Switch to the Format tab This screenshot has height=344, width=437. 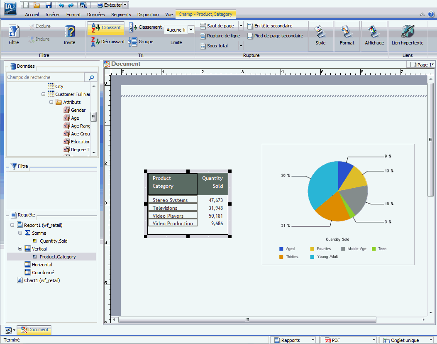tap(73, 15)
